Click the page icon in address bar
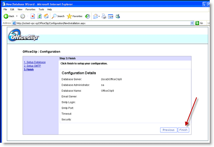Image resolution: width=214 pixels, height=147 pixels. (x=14, y=23)
